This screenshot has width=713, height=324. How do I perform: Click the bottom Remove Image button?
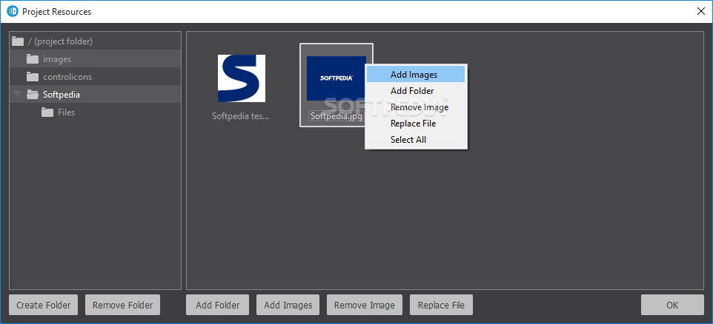click(364, 305)
